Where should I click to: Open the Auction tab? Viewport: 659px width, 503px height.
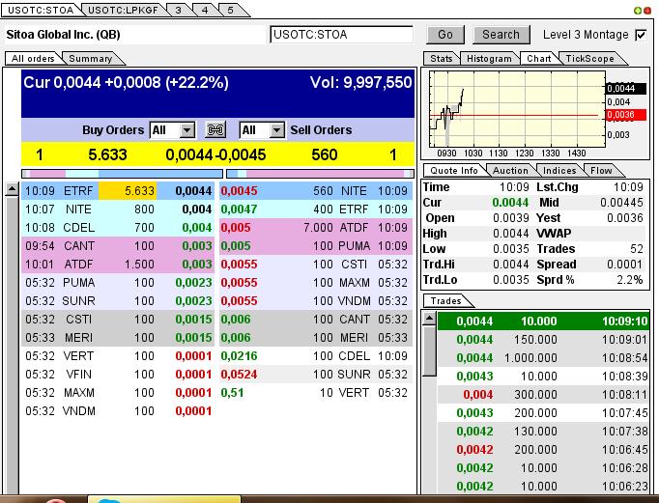(510, 170)
